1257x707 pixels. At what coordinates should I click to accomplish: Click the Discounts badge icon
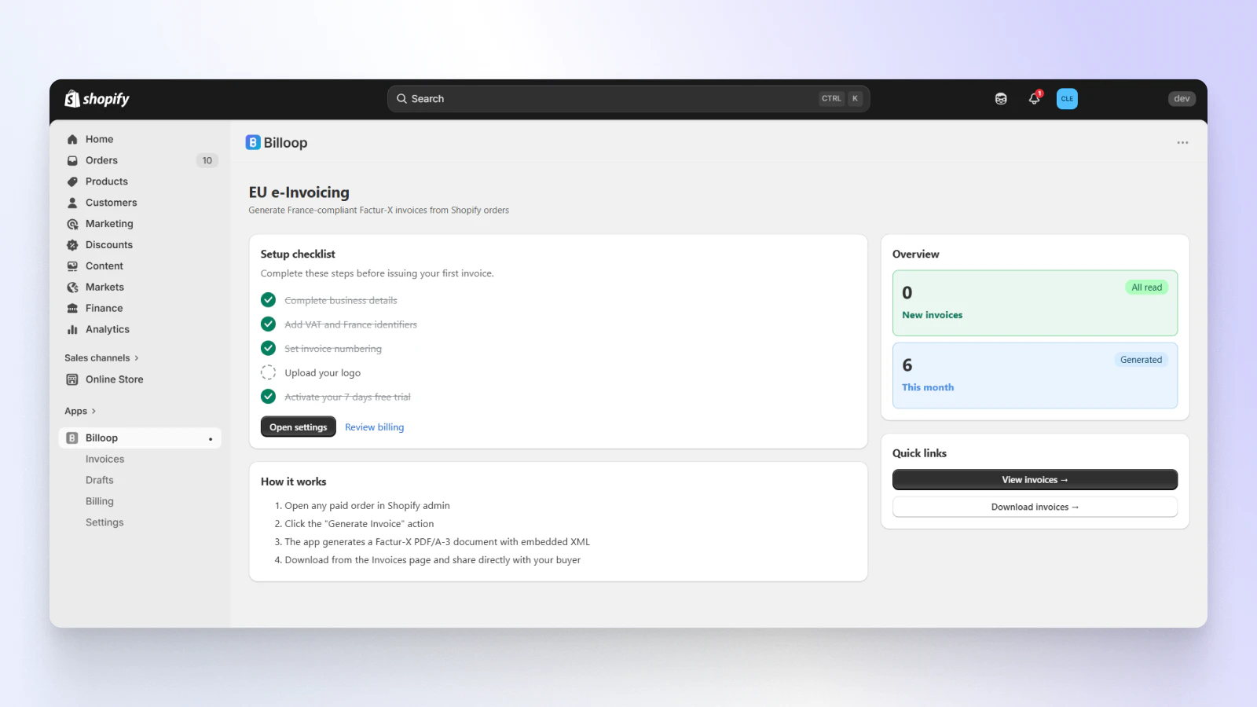(x=72, y=245)
